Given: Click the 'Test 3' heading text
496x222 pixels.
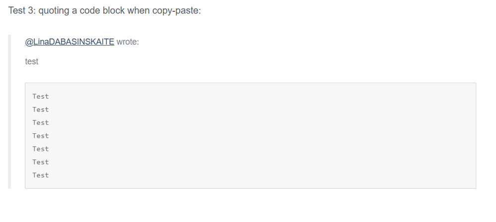Looking at the screenshot, I should 22,10.
